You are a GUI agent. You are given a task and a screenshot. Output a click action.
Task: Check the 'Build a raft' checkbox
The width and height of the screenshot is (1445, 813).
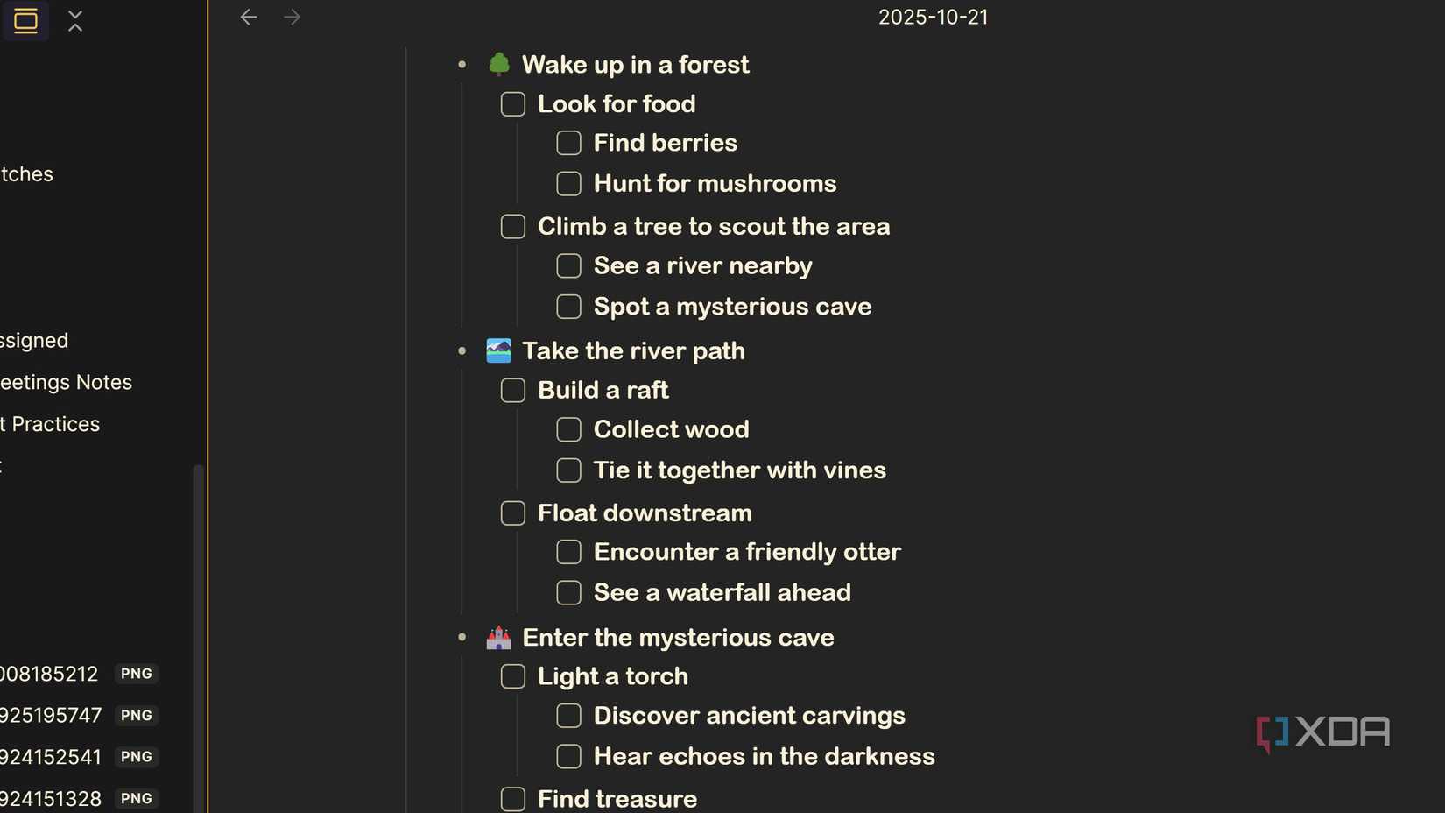[512, 390]
